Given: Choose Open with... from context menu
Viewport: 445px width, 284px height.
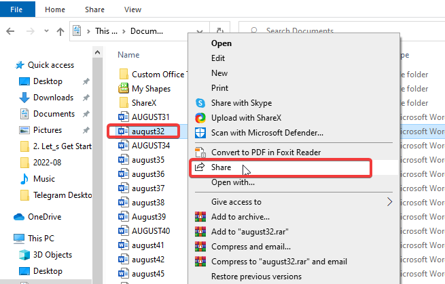Looking at the screenshot, I should click(x=232, y=182).
